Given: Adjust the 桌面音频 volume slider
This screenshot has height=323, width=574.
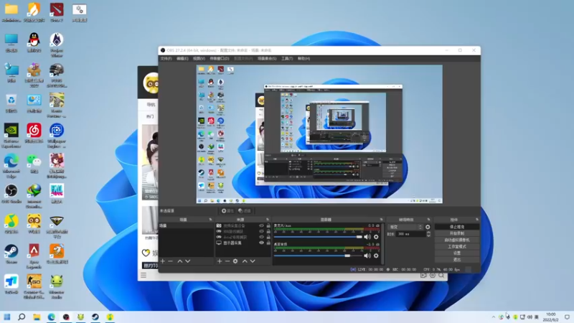Looking at the screenshot, I should point(318,256).
